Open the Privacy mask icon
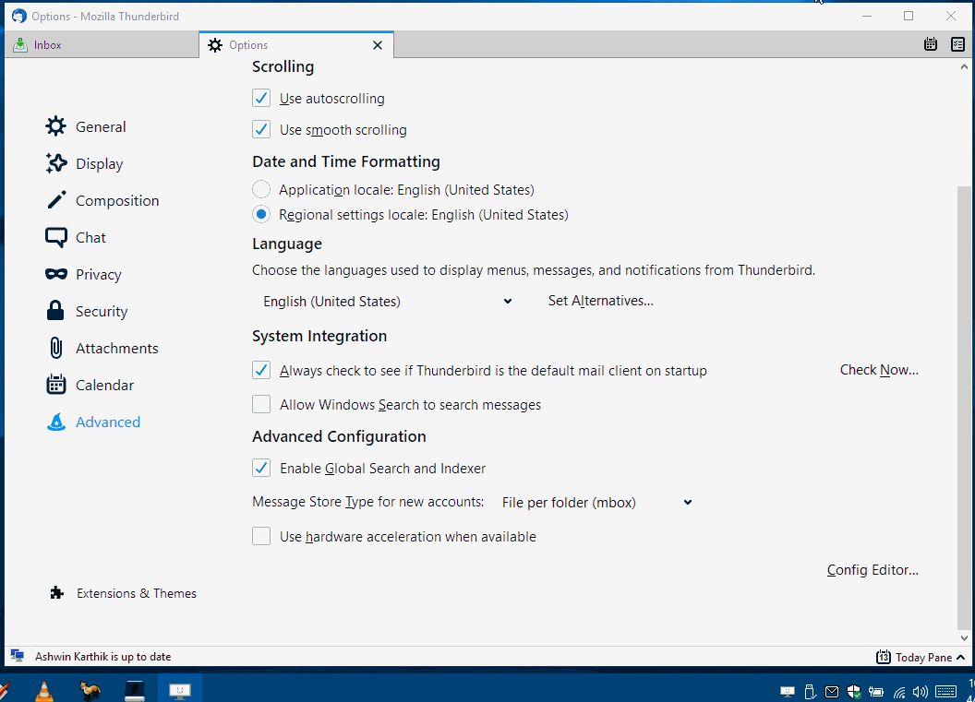Viewport: 975px width, 702px height. (56, 274)
